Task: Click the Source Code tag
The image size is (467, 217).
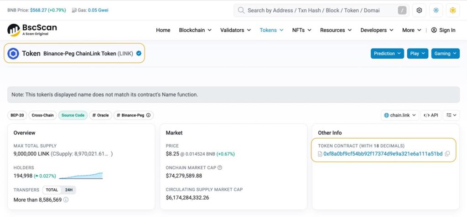Action: click(73, 116)
